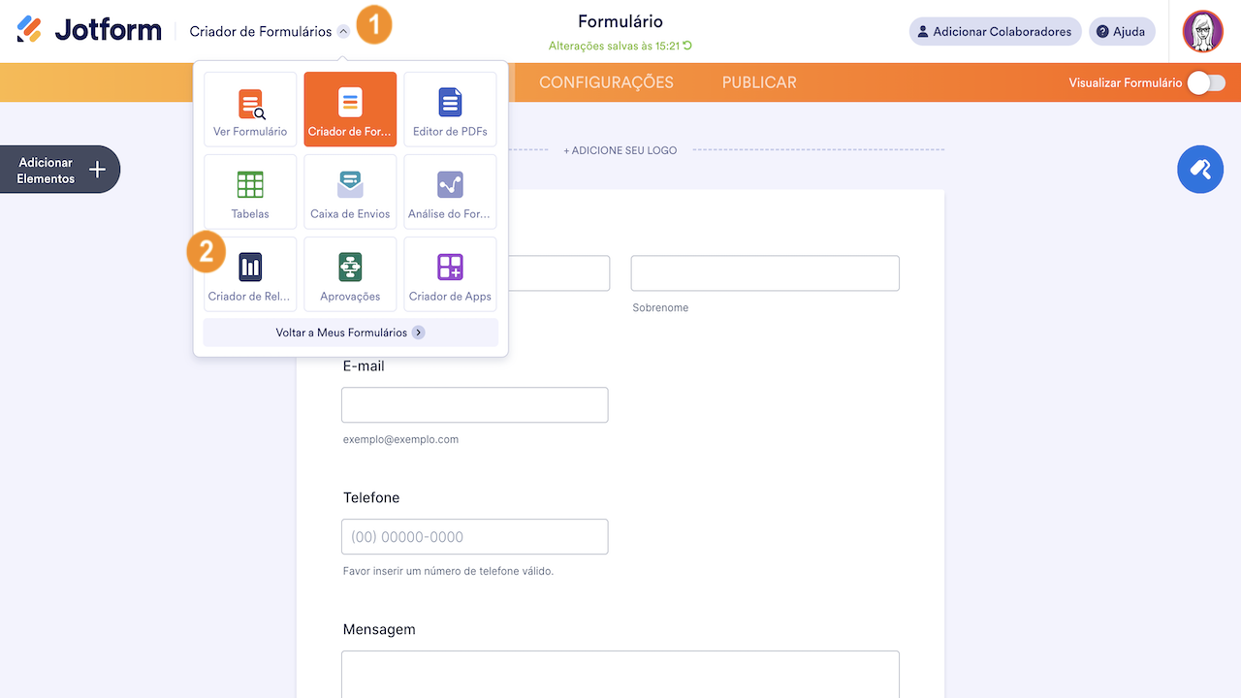Click the Análise do Formulário icon
The height and width of the screenshot is (698, 1241).
click(x=450, y=185)
